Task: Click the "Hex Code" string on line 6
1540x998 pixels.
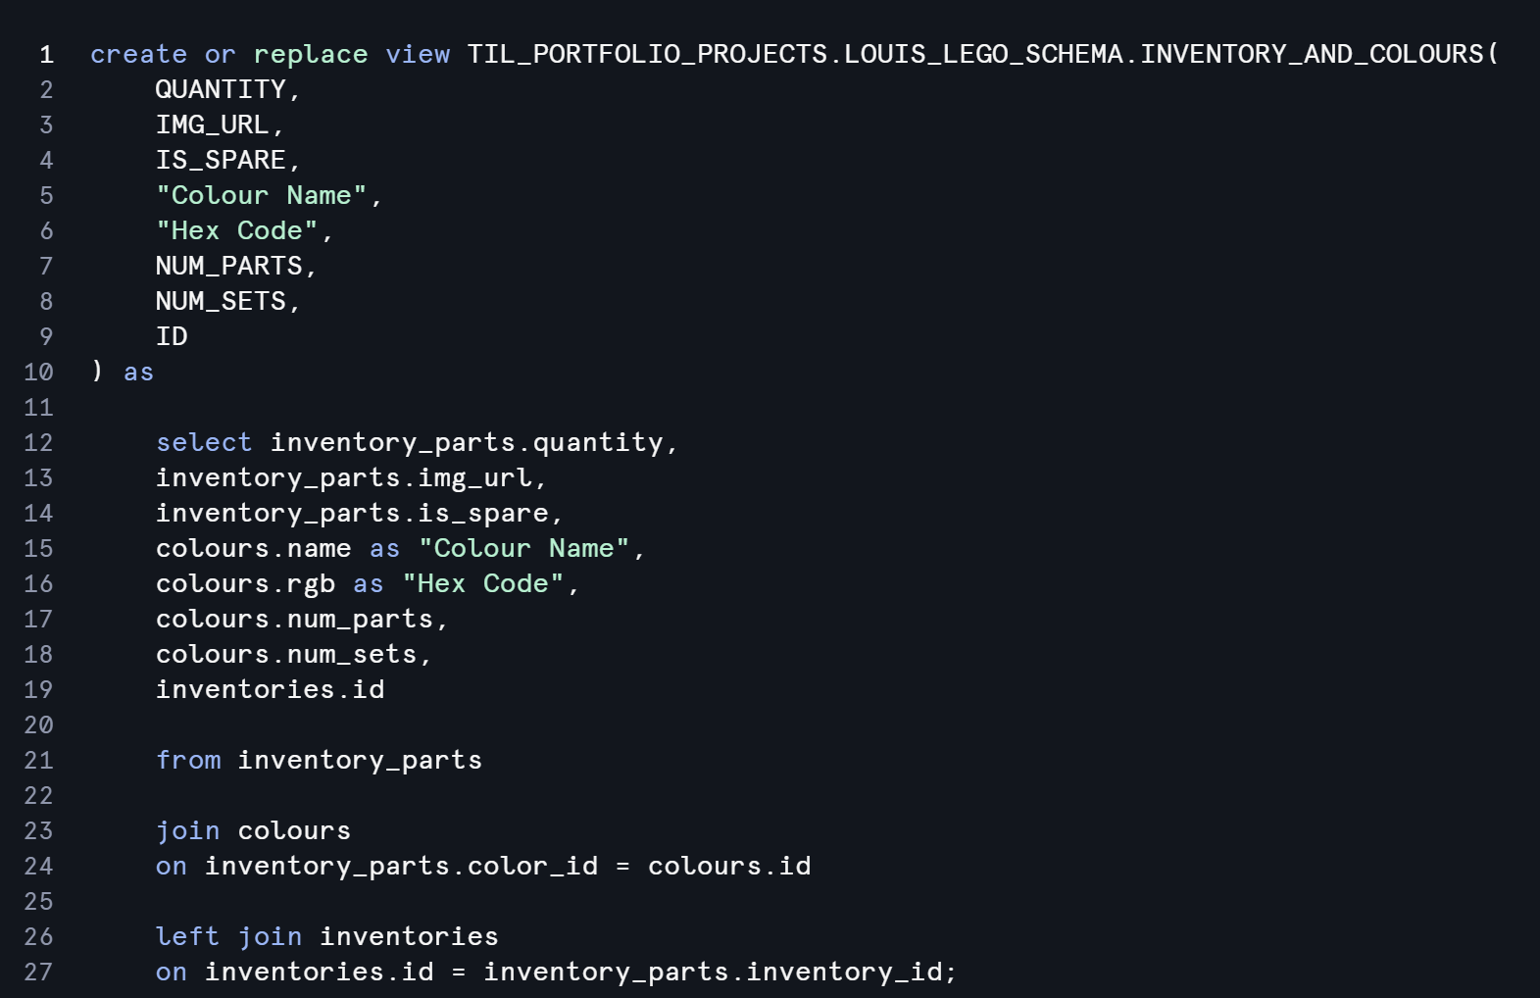Action: tap(237, 231)
